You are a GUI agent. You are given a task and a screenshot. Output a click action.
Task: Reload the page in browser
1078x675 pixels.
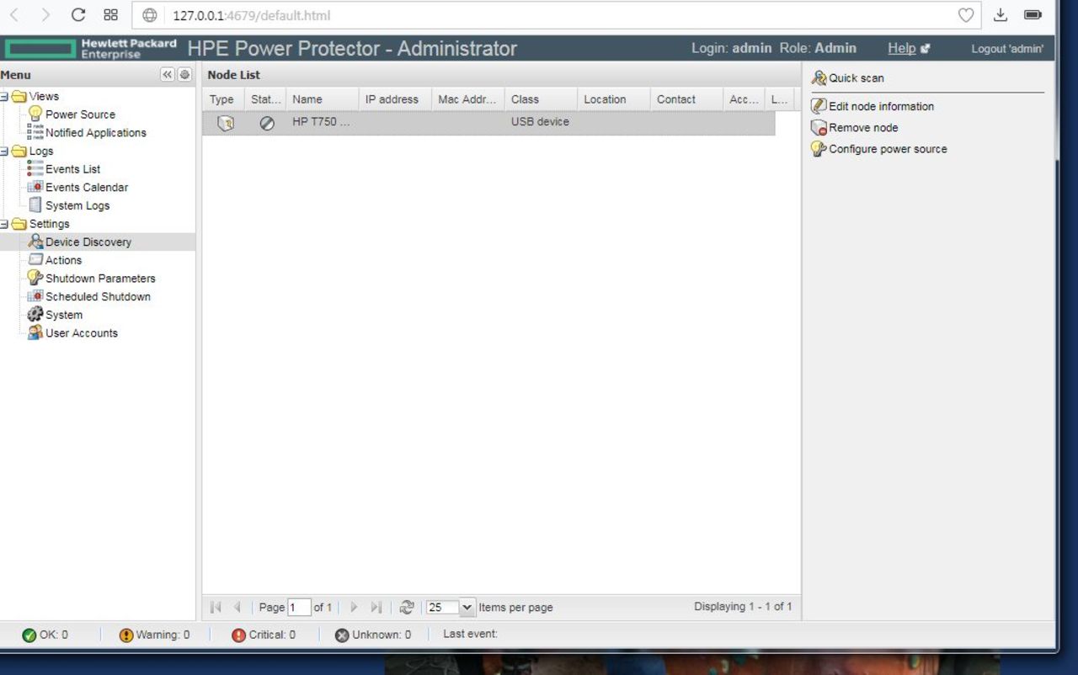pos(78,15)
